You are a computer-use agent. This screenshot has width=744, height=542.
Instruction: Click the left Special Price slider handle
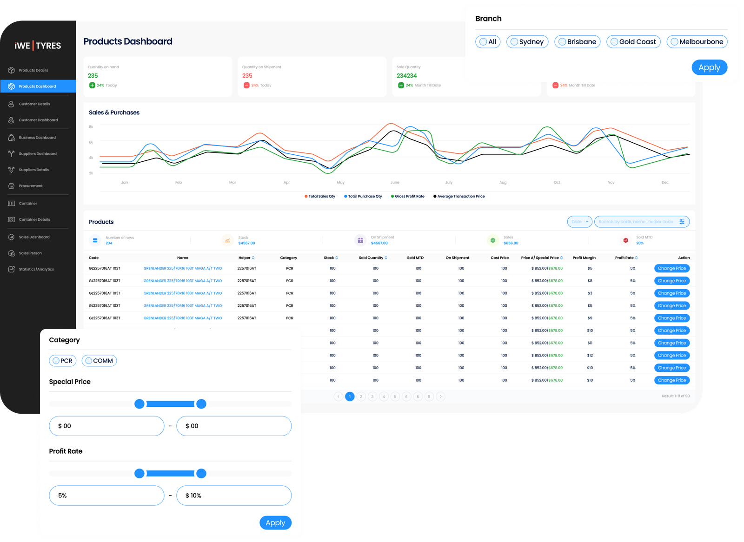139,404
